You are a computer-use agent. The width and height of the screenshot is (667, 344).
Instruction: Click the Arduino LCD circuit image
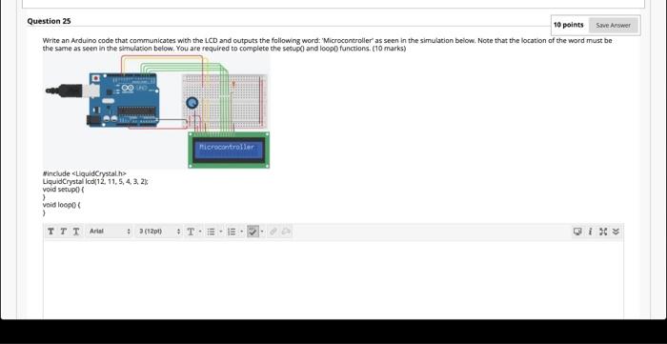coord(156,111)
